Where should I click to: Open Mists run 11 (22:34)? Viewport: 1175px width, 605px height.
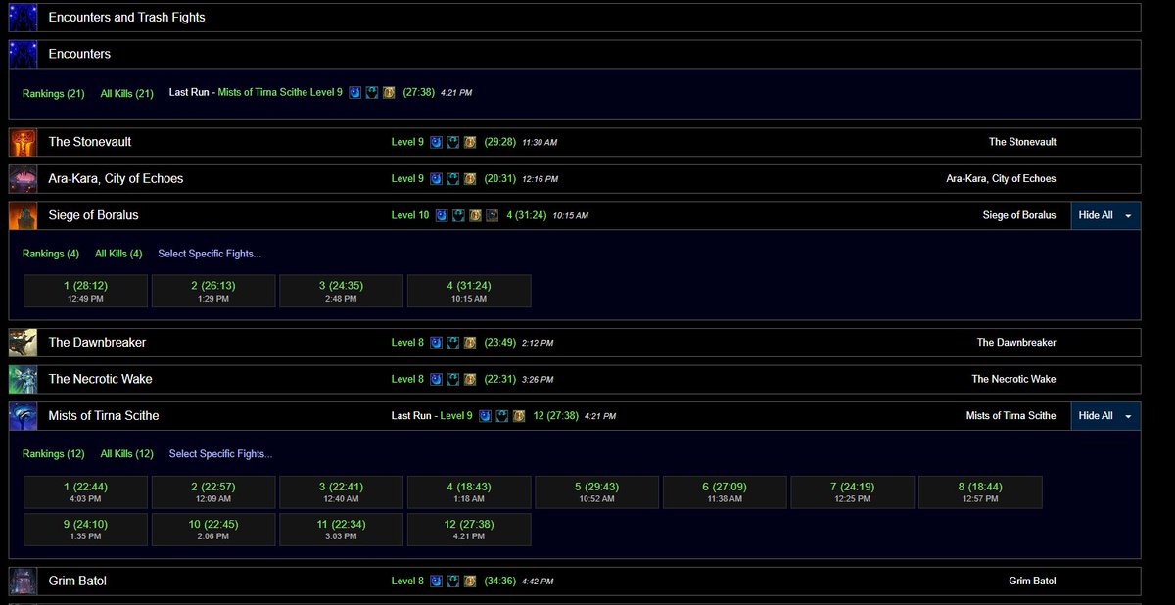[x=341, y=530]
